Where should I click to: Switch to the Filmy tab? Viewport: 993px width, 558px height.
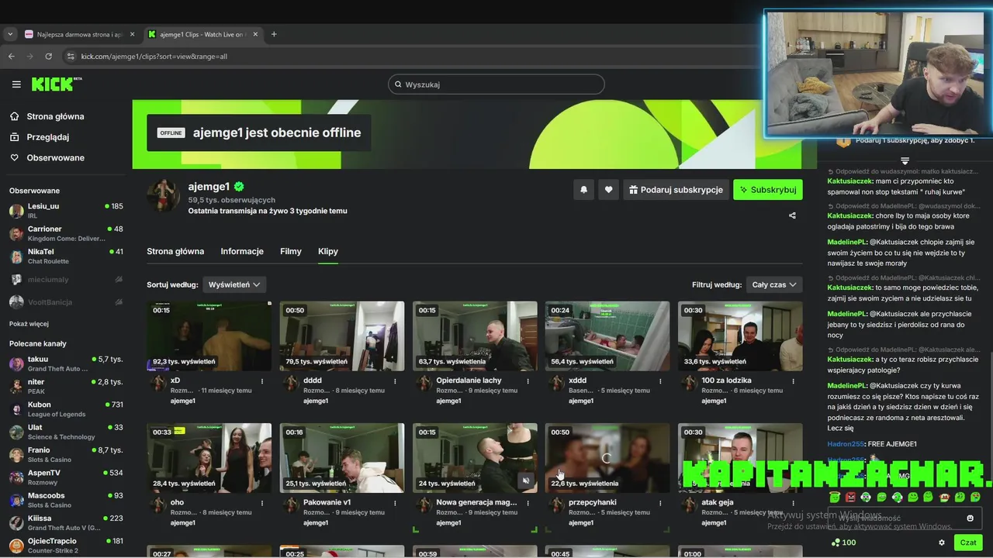[x=291, y=251]
